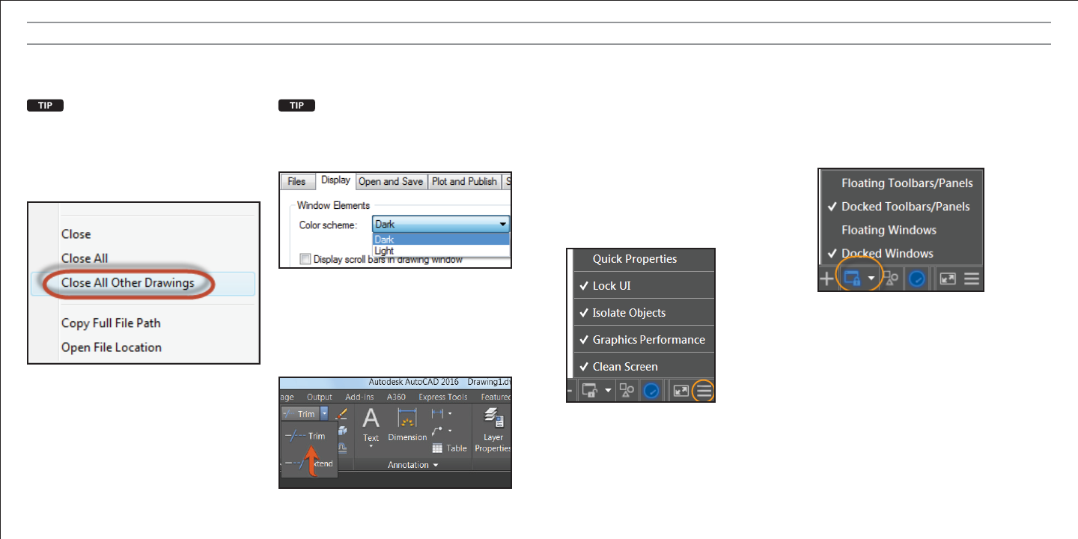Insert a Table from the Annotation panel
Viewport: 1078px width, 539px height.
(x=450, y=448)
